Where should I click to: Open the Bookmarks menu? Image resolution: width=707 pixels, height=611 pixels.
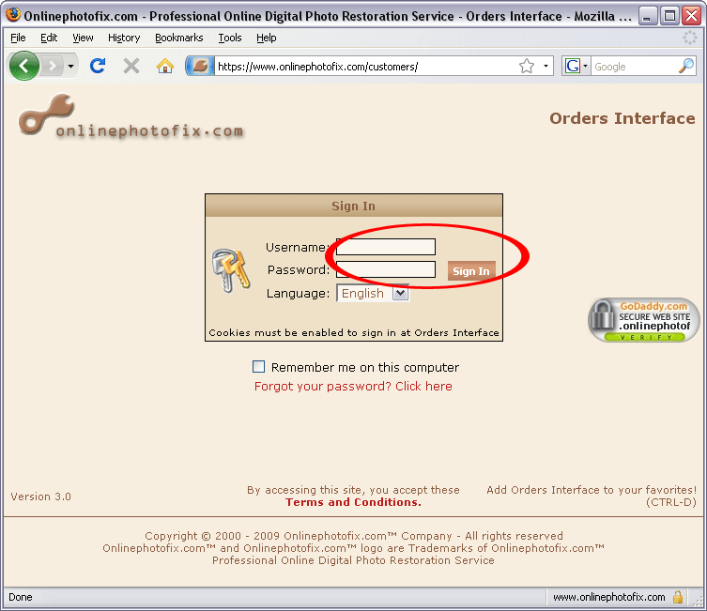point(179,38)
